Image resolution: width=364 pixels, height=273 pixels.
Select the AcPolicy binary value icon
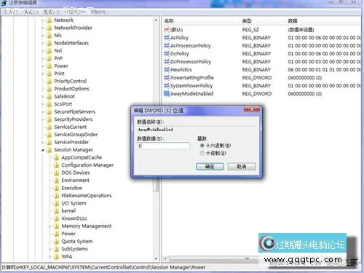167,37
